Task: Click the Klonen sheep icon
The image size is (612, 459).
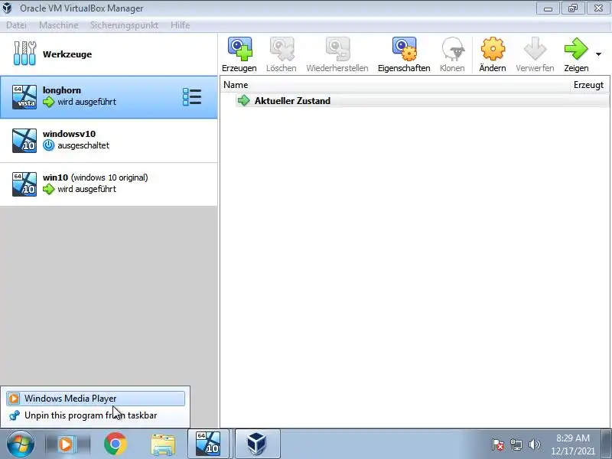Action: [452, 49]
